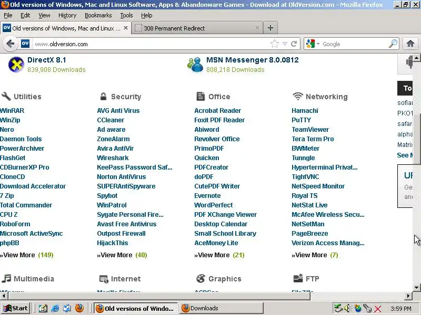
Task: Open the MSN Messenger 8.0.0812 link
Action: pos(253,60)
